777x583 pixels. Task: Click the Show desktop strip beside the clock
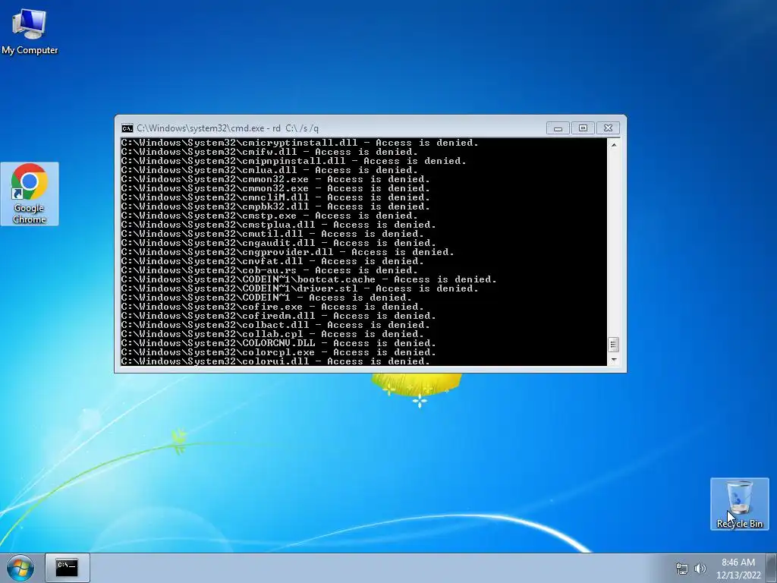pyautogui.click(x=772, y=568)
